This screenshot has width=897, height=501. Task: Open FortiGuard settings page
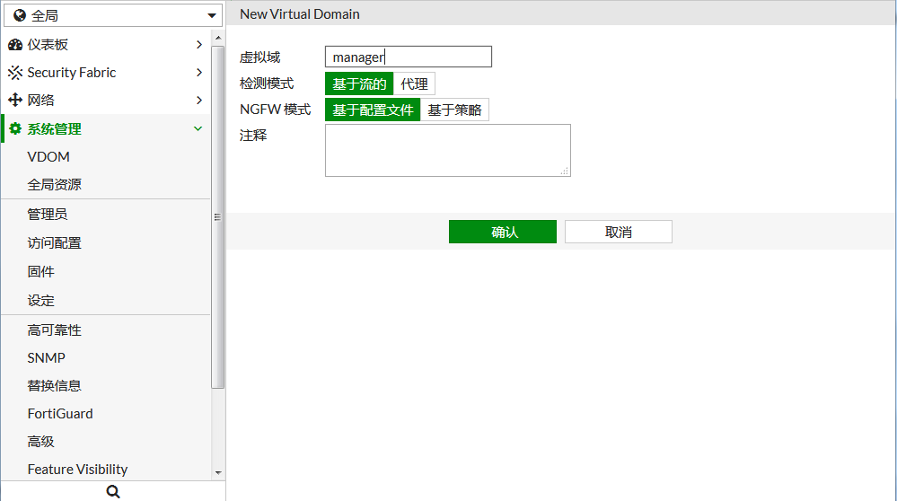point(60,414)
